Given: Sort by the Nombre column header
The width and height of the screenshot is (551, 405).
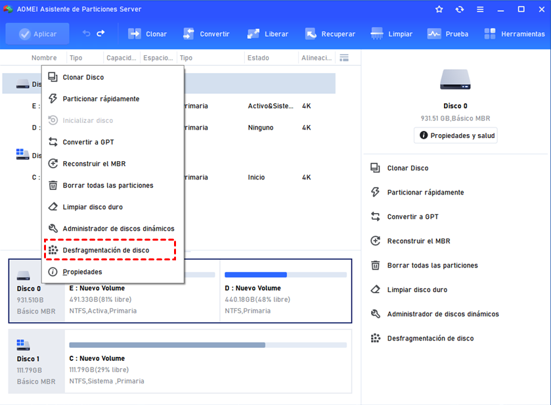Looking at the screenshot, I should coord(44,58).
